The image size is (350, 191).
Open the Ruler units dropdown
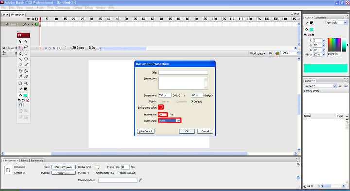178,121
